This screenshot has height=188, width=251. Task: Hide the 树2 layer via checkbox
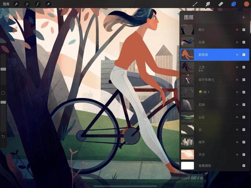pyautogui.click(x=244, y=30)
